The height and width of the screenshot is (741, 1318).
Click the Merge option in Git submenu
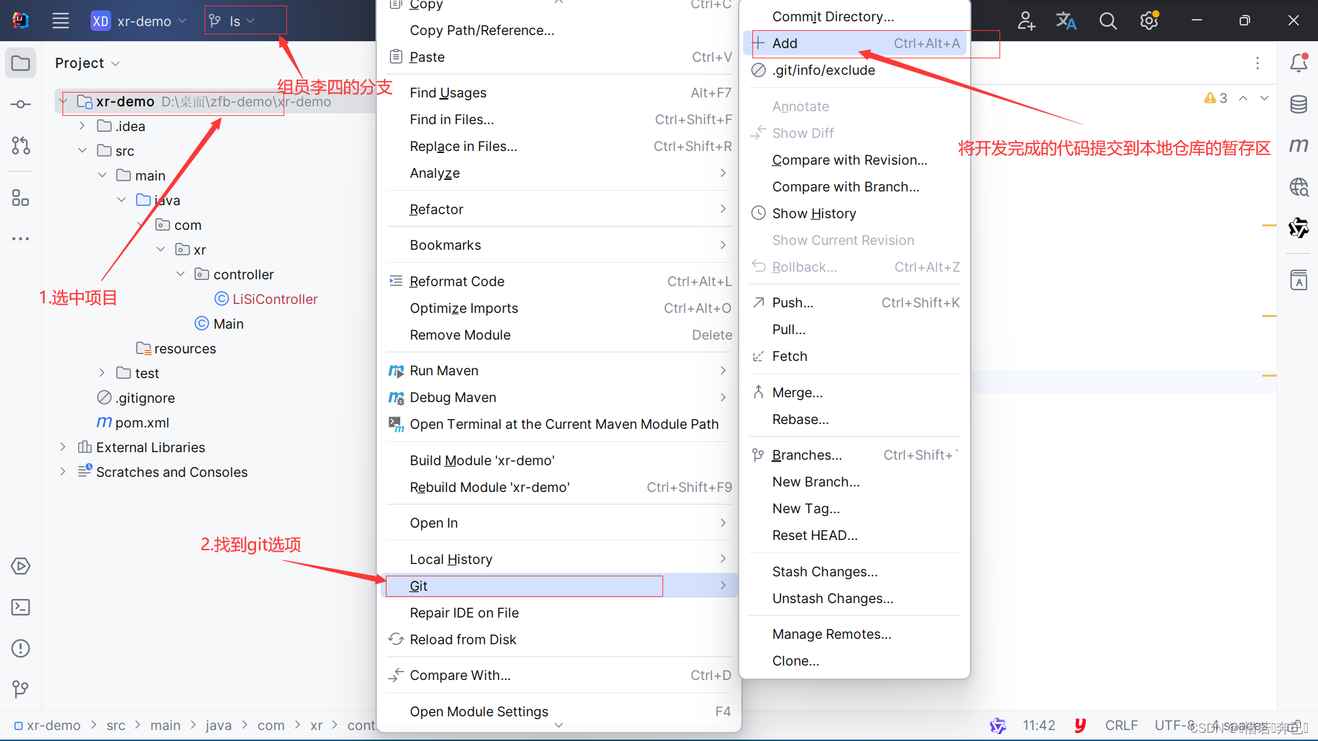pos(796,392)
